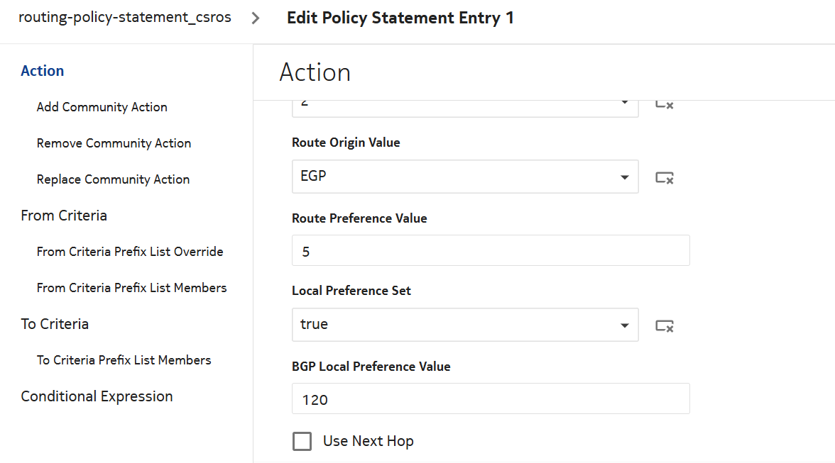This screenshot has height=463, width=835.
Task: Expand the Local Preference Set dropdown
Action: 464,325
